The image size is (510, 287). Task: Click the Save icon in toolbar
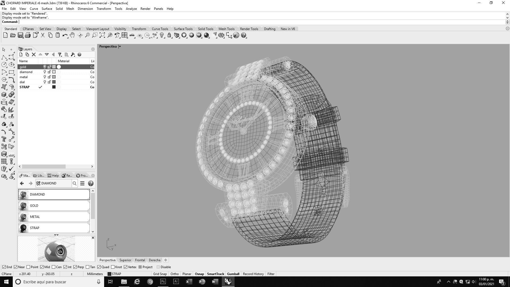pos(20,35)
